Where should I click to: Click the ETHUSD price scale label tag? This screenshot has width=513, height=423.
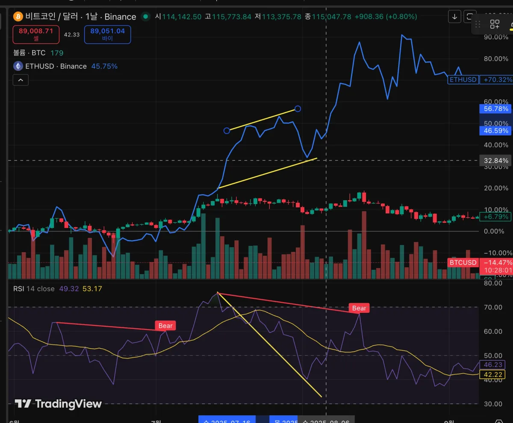pos(463,79)
